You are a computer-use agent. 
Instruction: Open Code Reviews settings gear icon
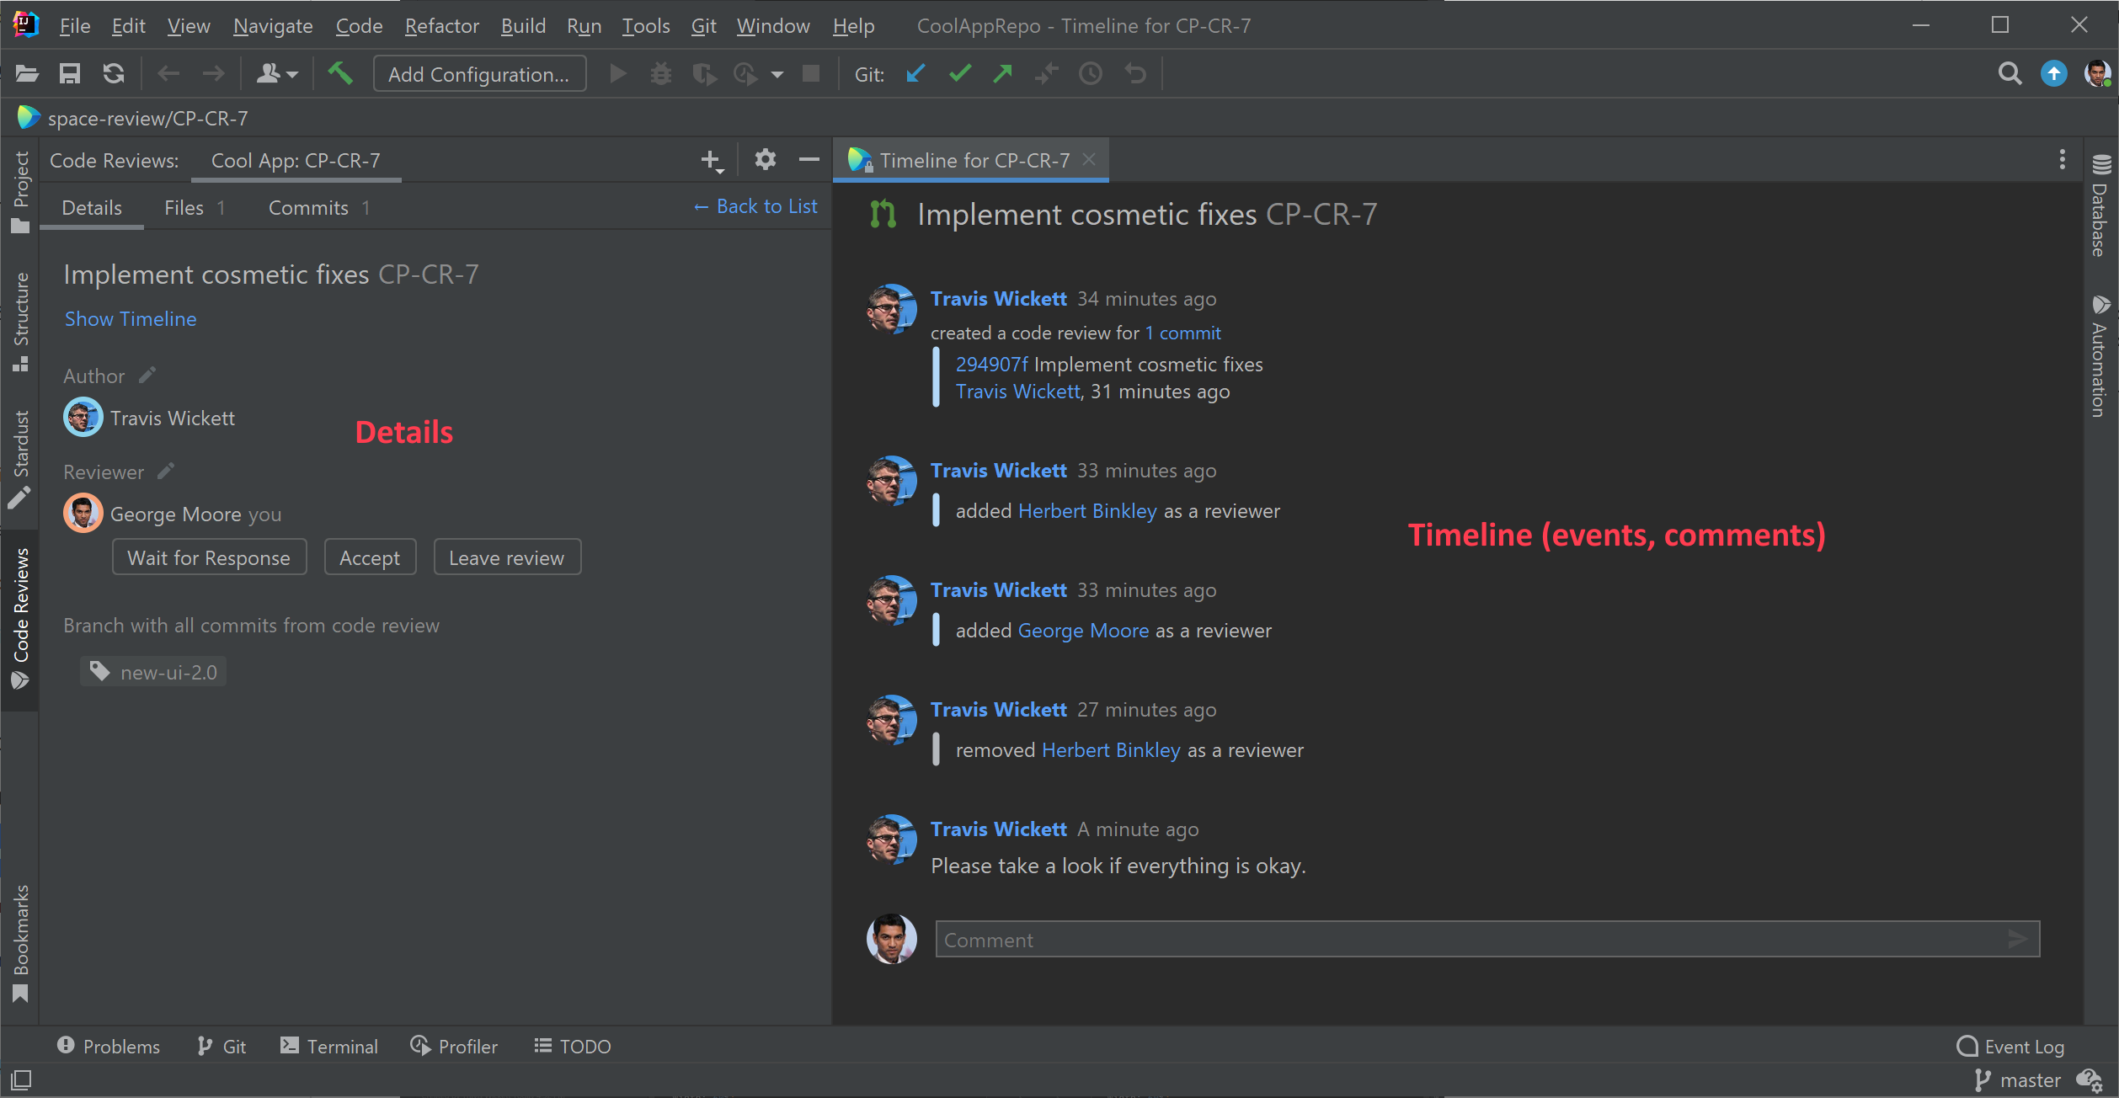[x=765, y=159]
